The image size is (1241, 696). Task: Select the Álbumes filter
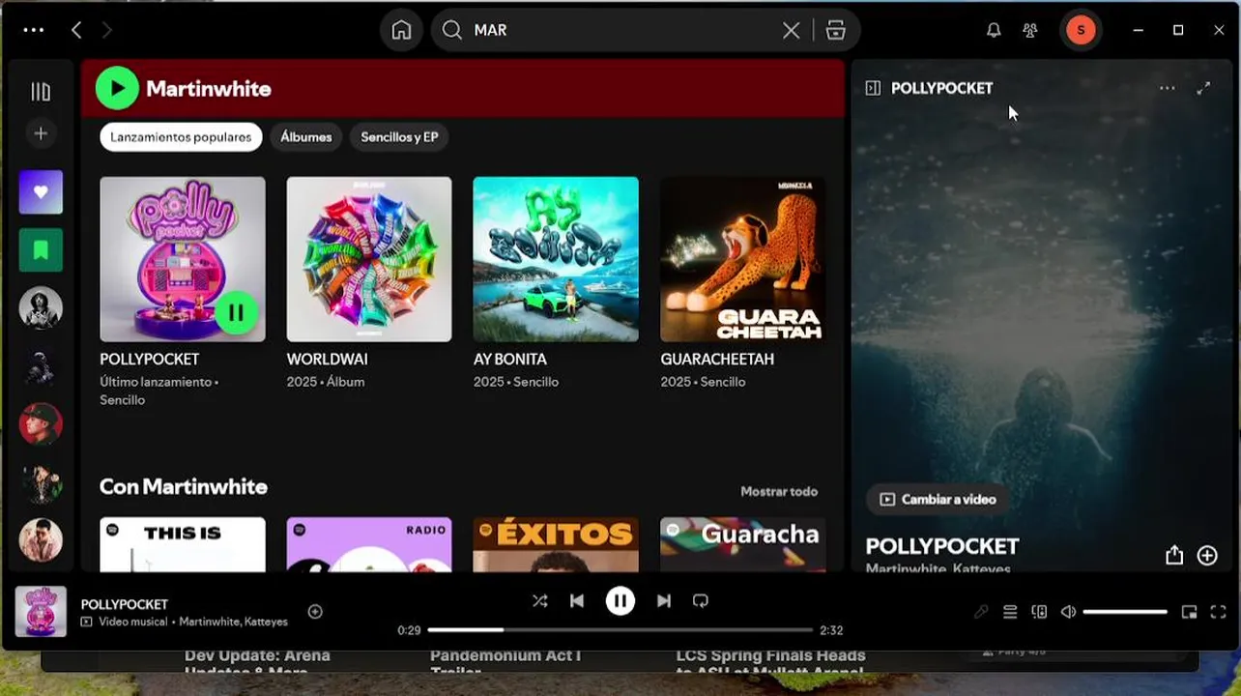click(305, 137)
